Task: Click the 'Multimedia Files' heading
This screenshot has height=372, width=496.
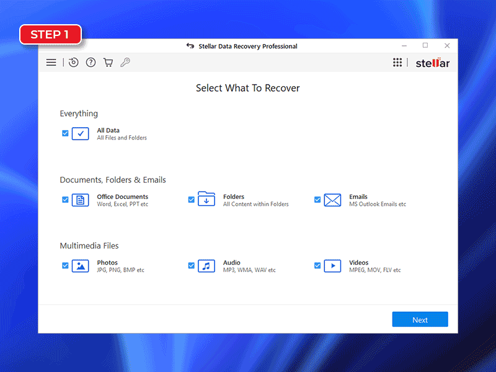Action: point(89,246)
